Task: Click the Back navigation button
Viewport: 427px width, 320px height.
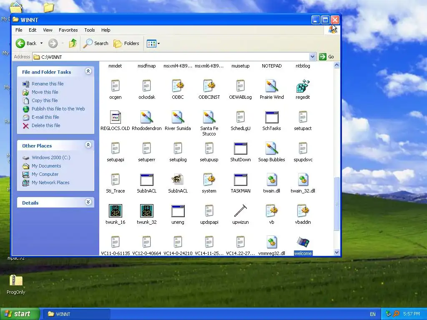Action: 26,43
